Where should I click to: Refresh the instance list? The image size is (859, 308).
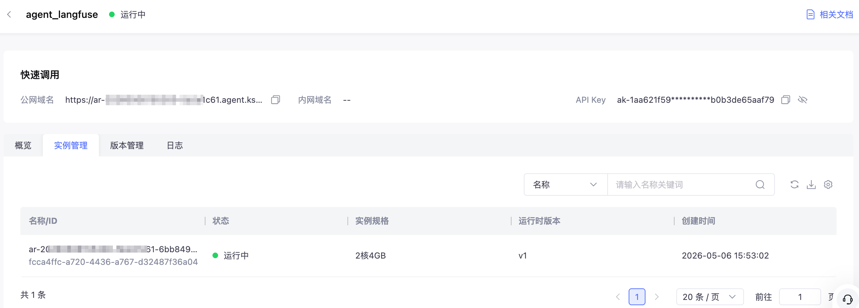coord(794,185)
